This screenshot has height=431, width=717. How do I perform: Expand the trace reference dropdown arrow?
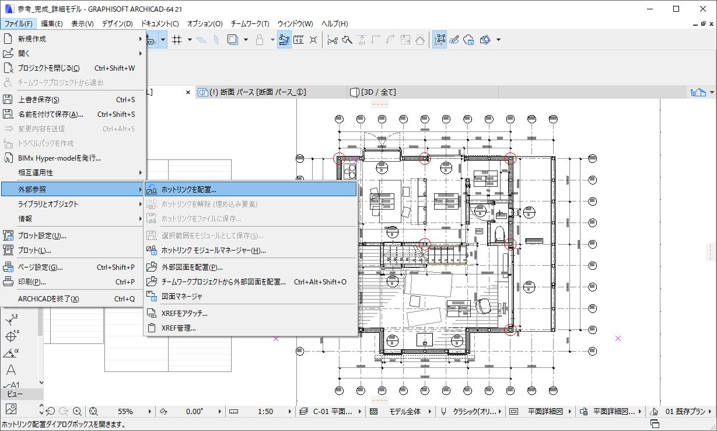point(246,40)
